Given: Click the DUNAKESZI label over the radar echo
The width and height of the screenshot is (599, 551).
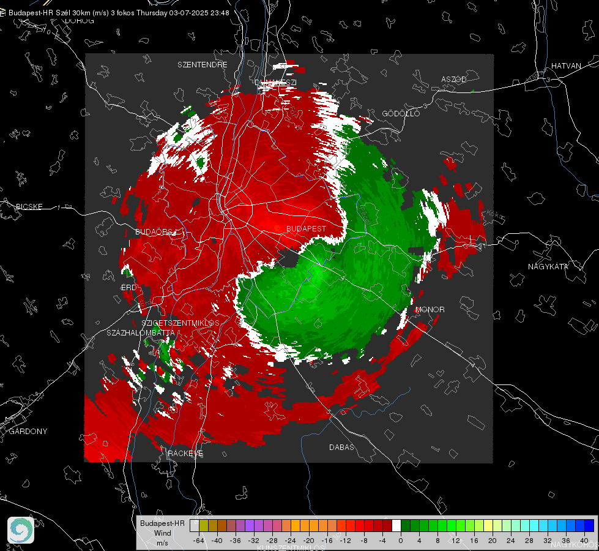Looking at the screenshot, I should pyautogui.click(x=275, y=82).
